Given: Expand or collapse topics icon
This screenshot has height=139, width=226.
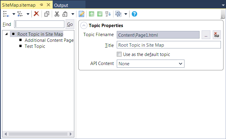Looking at the screenshot, I should (118, 14).
